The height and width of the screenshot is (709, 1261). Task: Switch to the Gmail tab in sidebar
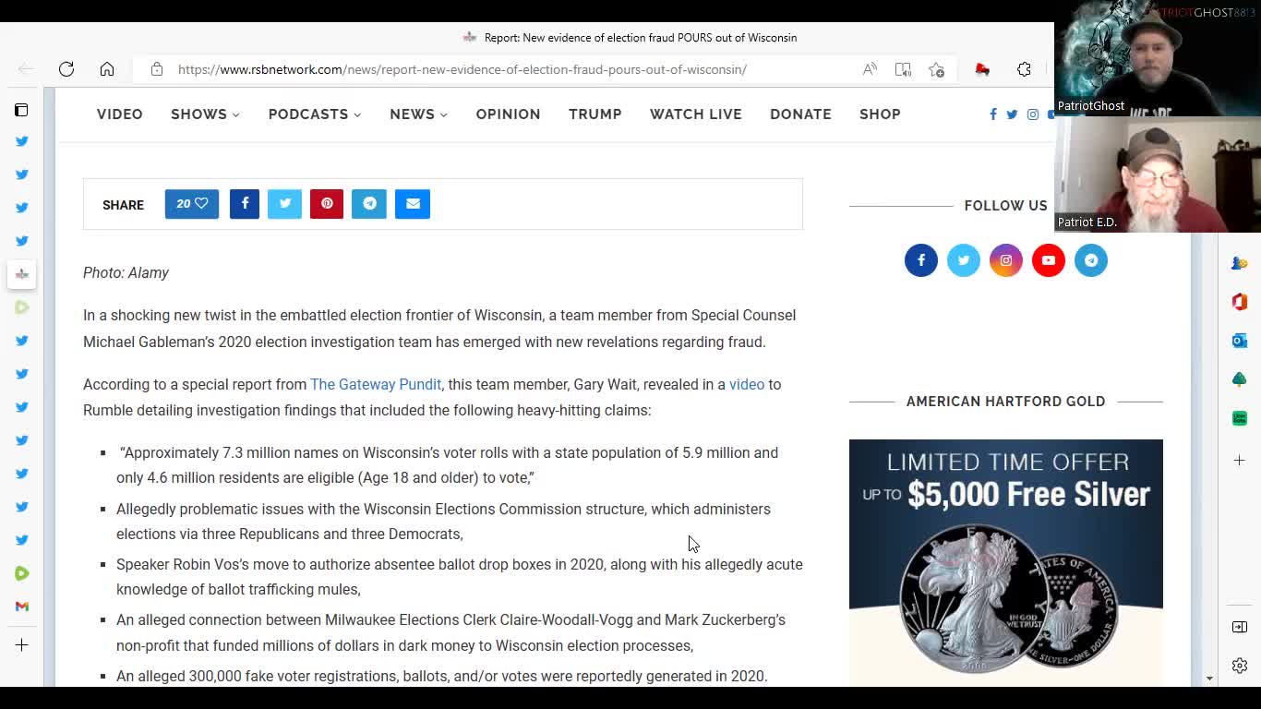click(x=22, y=607)
